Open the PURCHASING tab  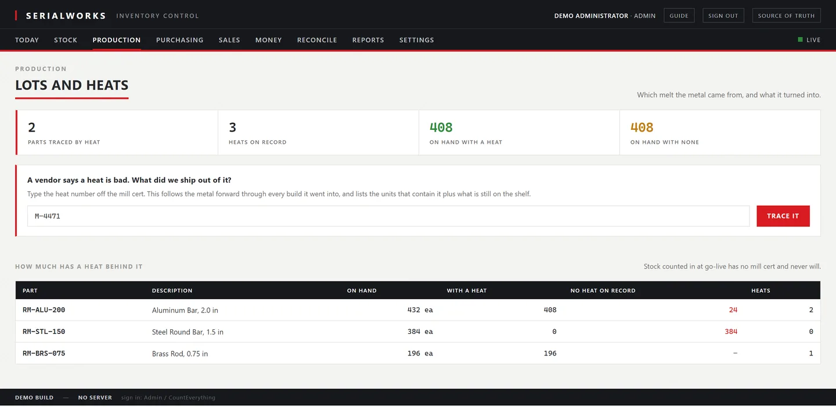pos(180,40)
